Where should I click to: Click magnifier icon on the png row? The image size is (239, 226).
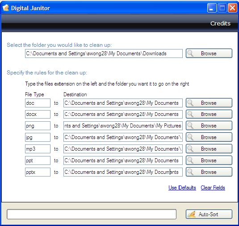pos(190,126)
